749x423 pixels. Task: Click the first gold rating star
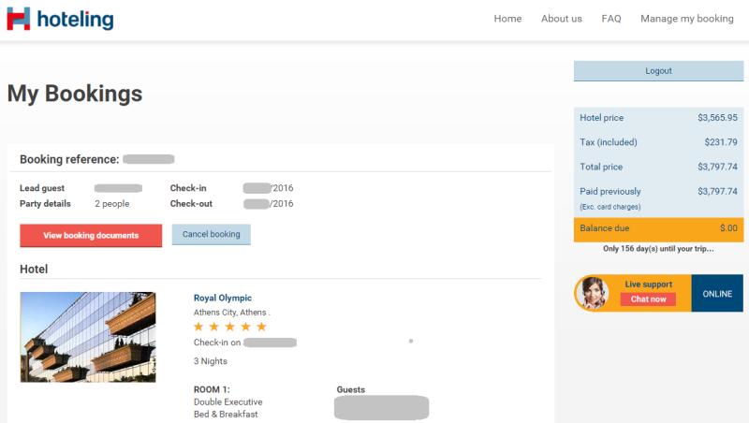[198, 327]
